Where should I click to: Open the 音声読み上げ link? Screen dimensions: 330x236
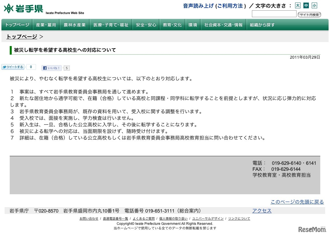click(x=198, y=6)
